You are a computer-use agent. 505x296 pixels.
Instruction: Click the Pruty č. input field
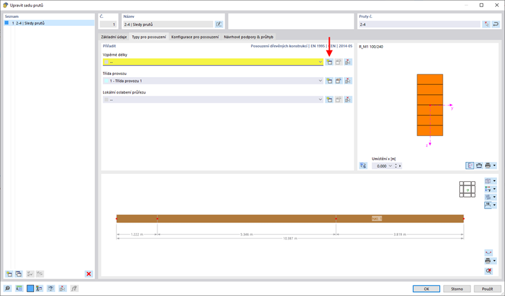tap(419, 25)
